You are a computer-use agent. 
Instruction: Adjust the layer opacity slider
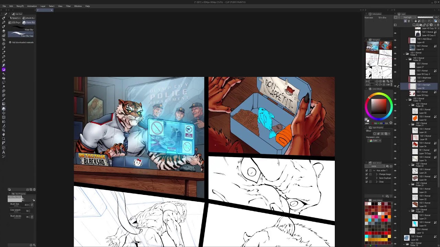[x=425, y=17]
